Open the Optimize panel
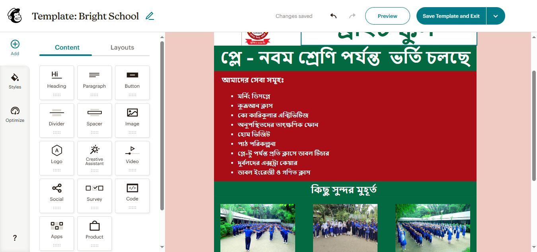Screen dimensions: 537x252 (15, 114)
